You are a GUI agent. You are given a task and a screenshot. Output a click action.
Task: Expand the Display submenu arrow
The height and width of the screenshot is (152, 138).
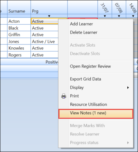(128, 88)
